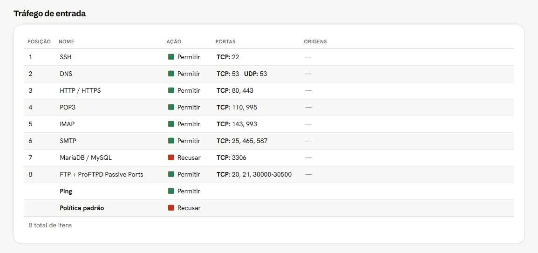Select FTP + ProFTPD Passive Ports rule name
Viewport: 538px width, 253px height.
pyautogui.click(x=102, y=174)
